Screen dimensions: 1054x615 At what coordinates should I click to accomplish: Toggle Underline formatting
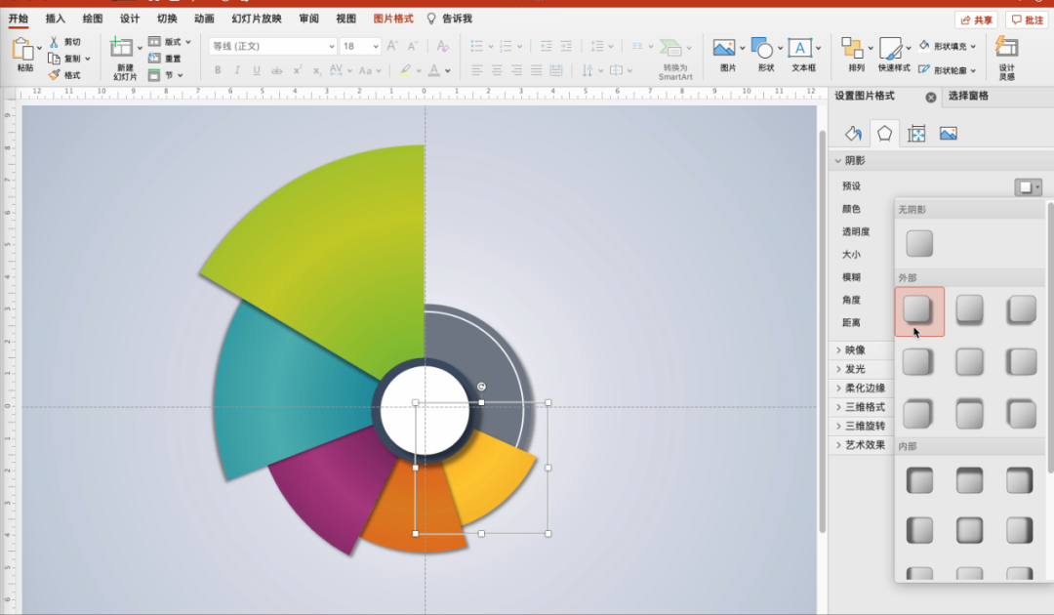click(x=257, y=70)
